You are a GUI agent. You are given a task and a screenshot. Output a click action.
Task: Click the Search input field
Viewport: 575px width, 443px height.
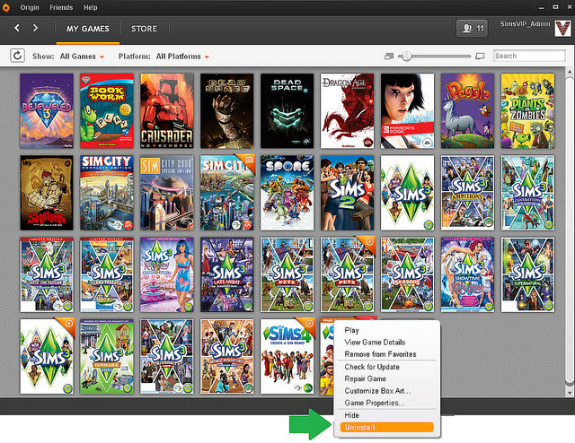click(x=529, y=56)
